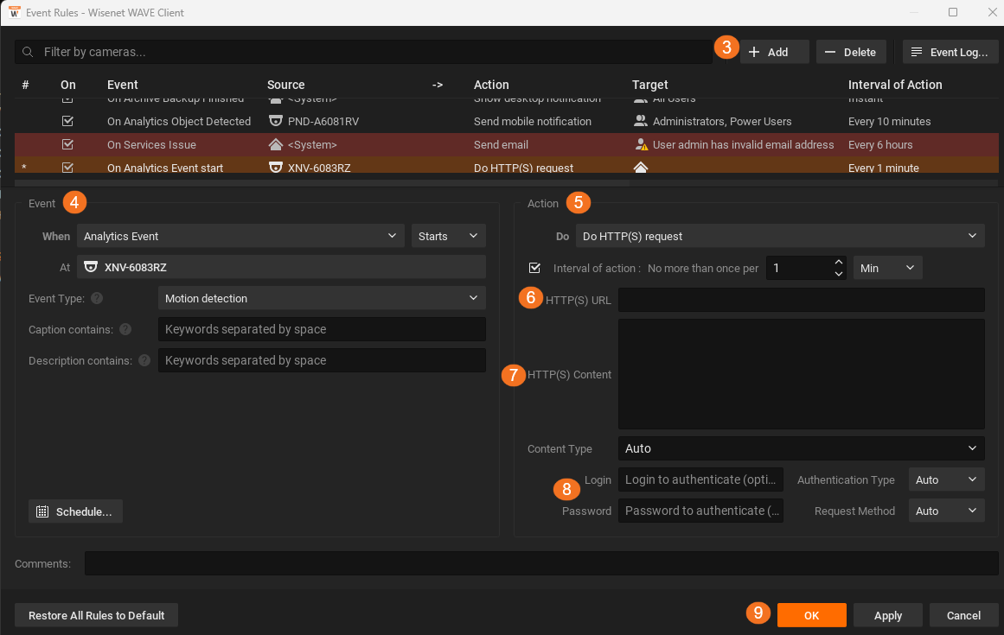Open the Do action dropdown

[780, 236]
